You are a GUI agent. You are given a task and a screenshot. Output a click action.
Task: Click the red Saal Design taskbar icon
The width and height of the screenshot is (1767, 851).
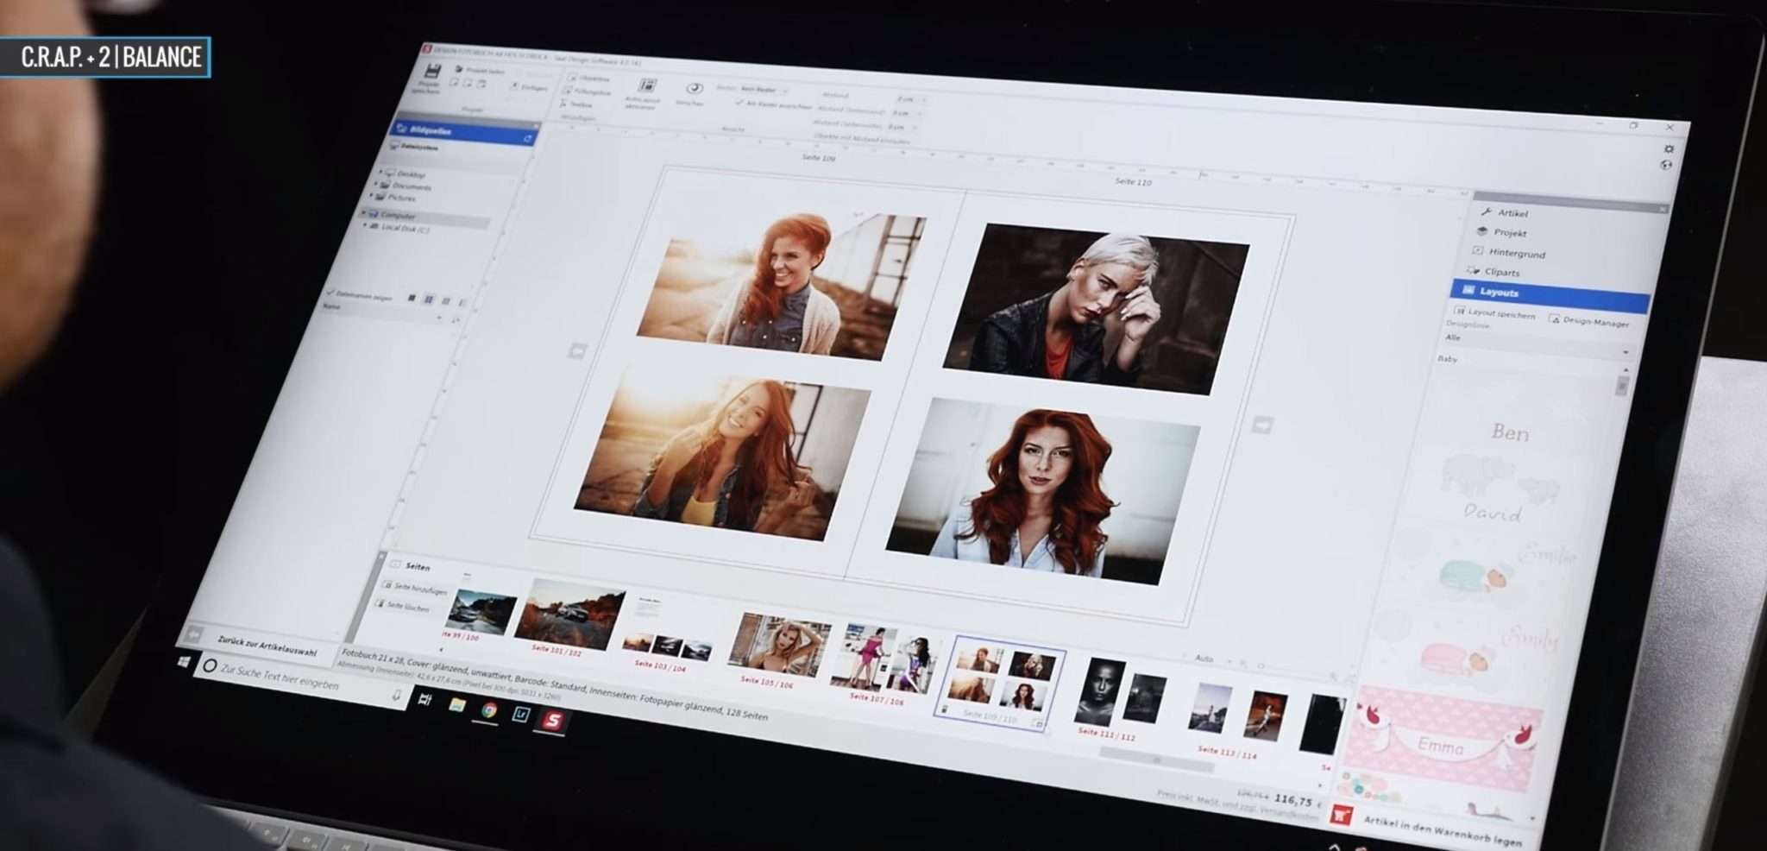pyautogui.click(x=553, y=719)
